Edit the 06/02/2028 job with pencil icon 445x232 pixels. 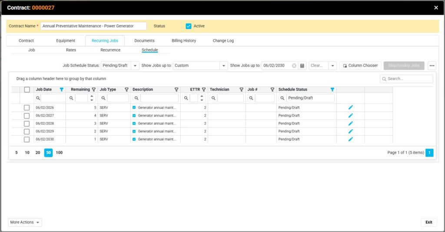[x=351, y=123]
